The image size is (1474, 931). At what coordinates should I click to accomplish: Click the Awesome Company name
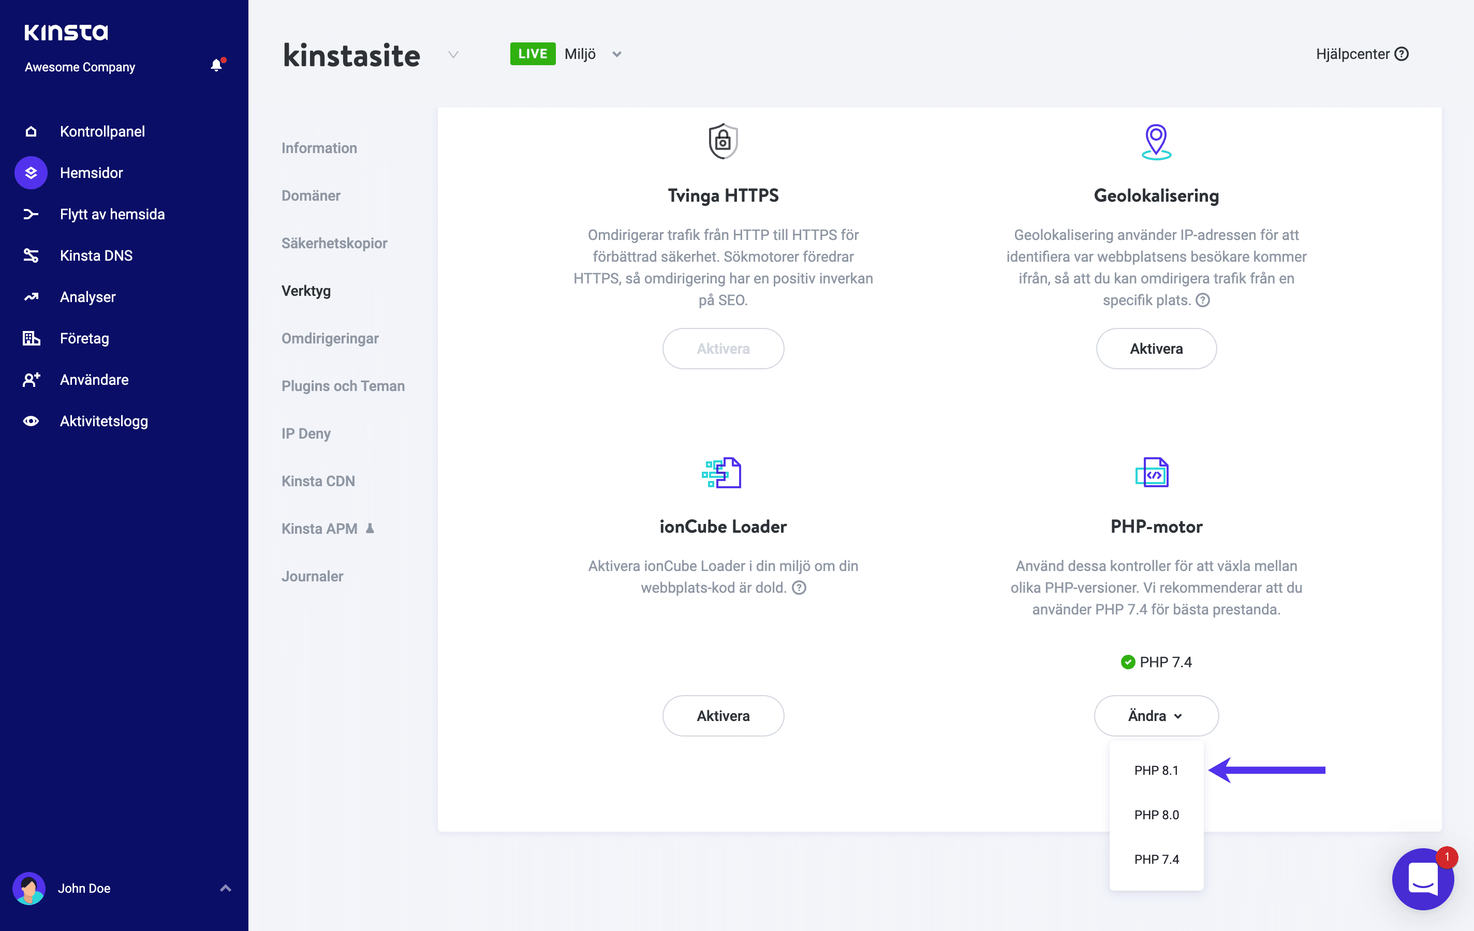(x=80, y=67)
